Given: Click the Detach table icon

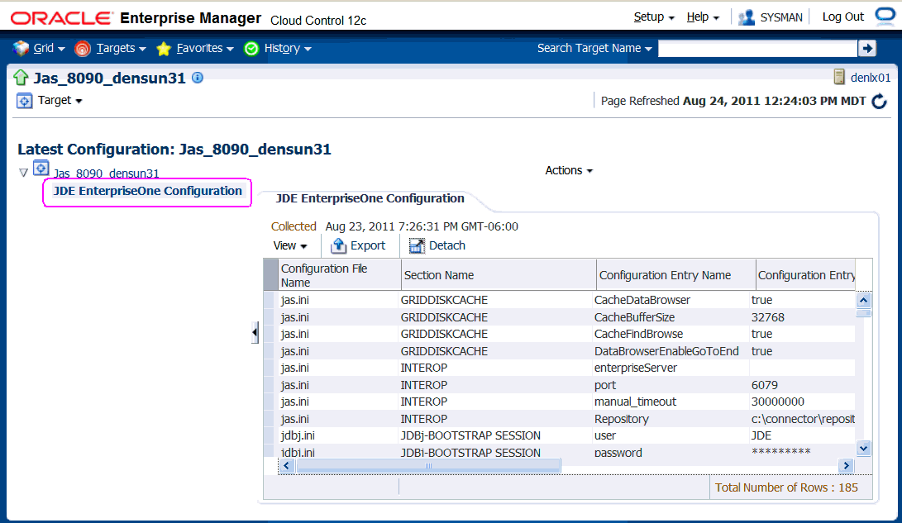Looking at the screenshot, I should click(x=417, y=245).
